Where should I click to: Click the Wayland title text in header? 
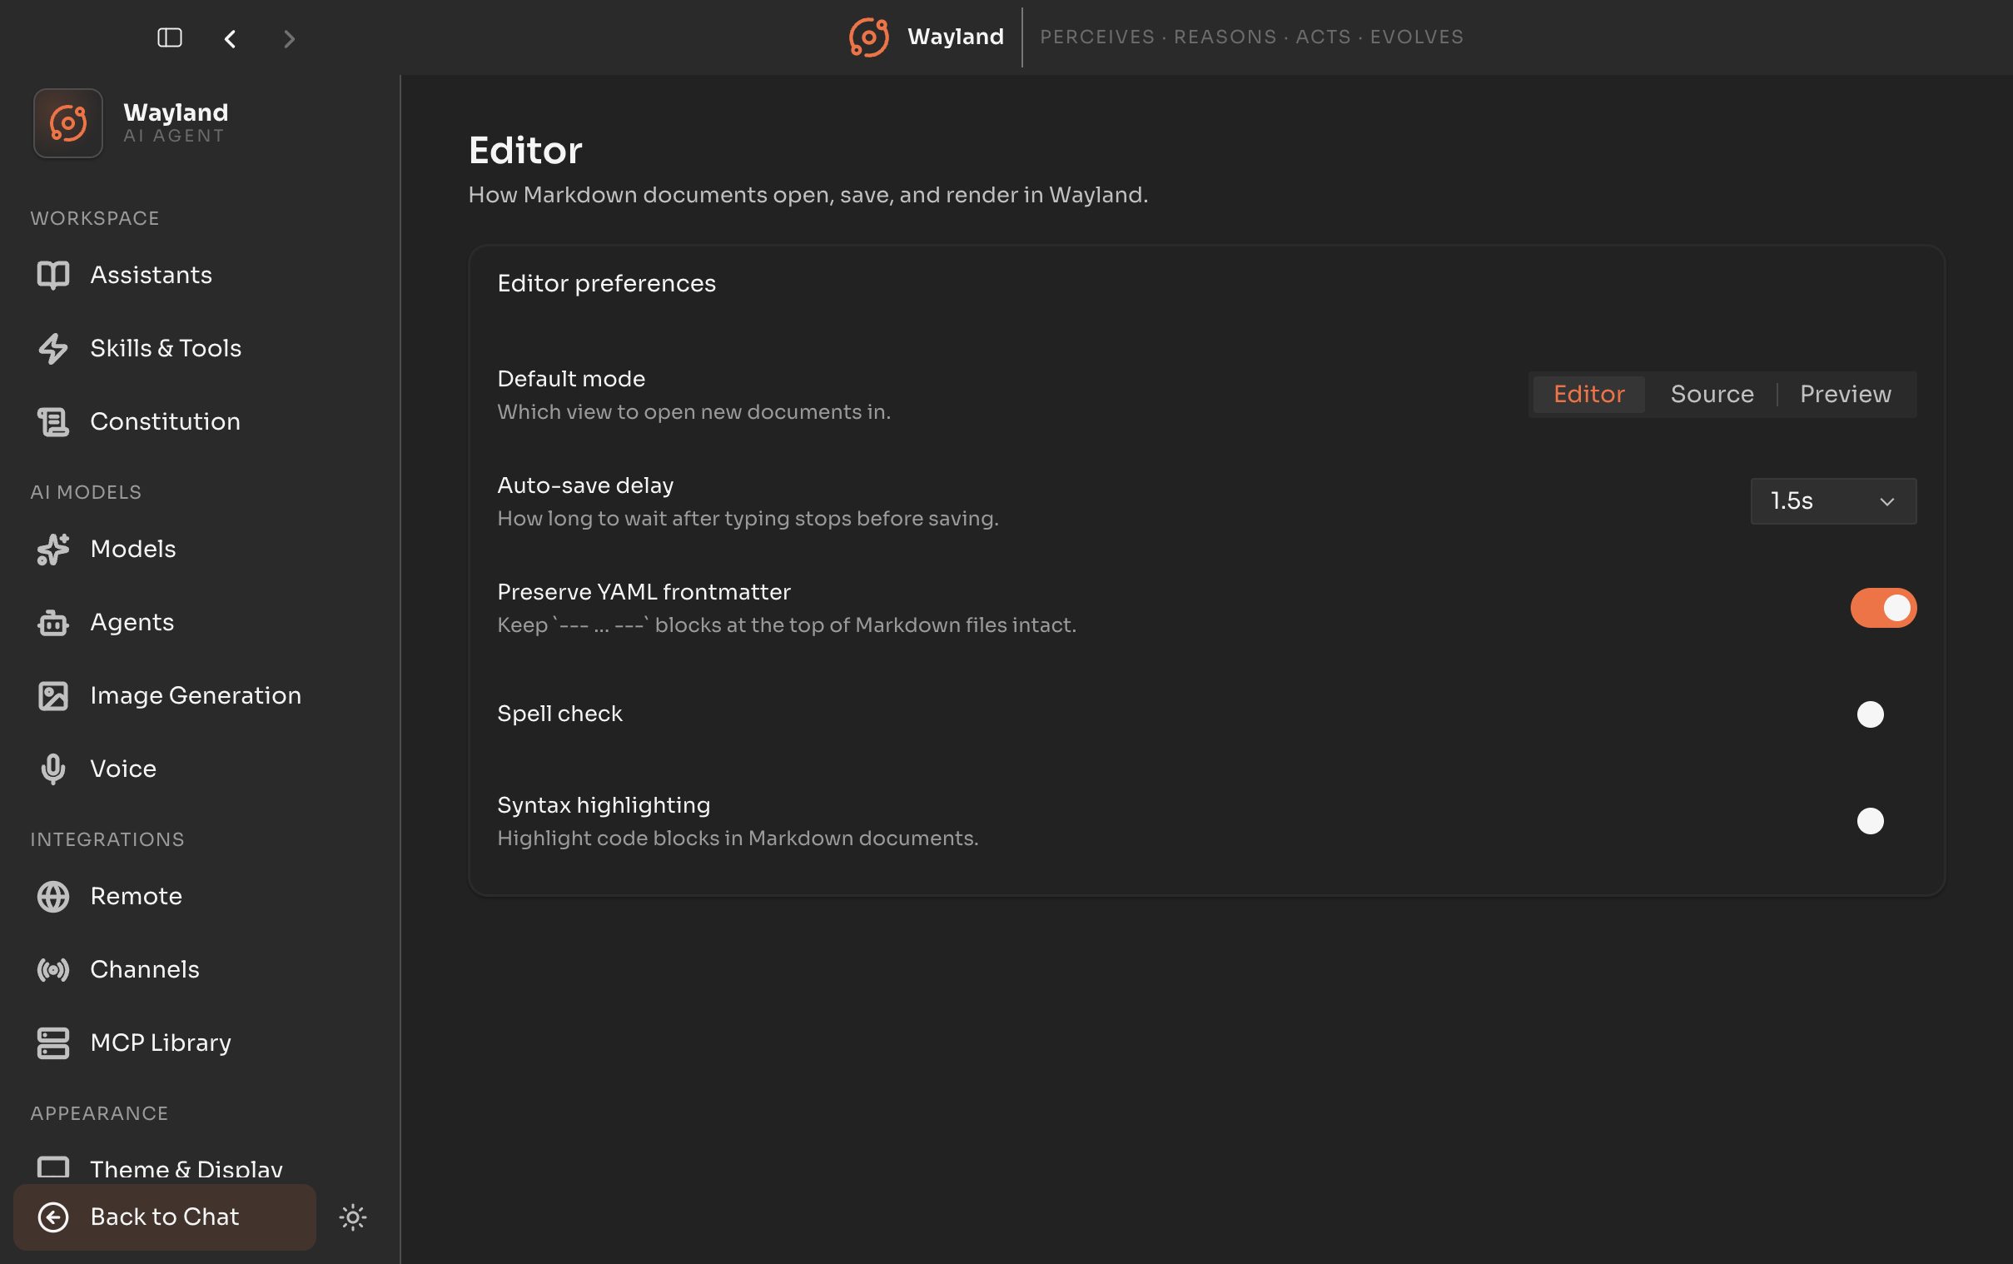(x=955, y=37)
